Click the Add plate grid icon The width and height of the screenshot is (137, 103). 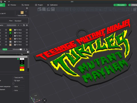coord(44,9)
